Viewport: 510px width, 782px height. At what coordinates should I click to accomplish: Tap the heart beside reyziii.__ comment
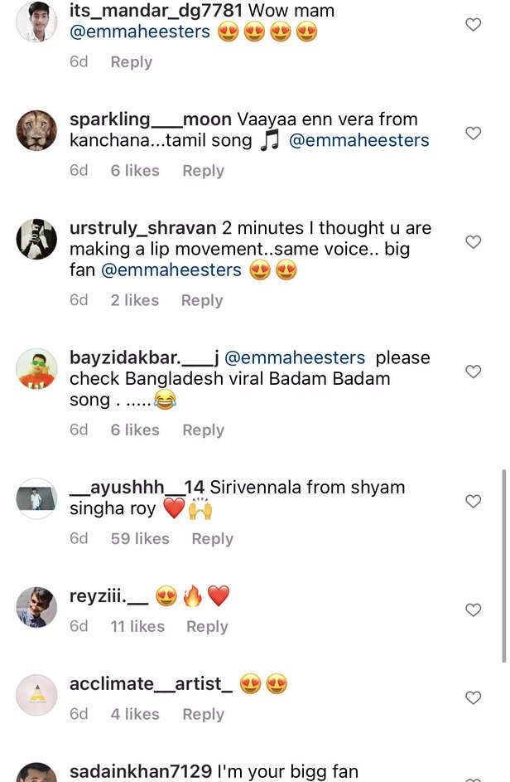click(x=474, y=610)
